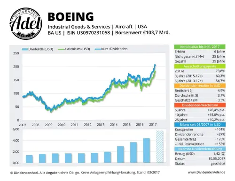235x181 pixels.
Task: Click the '10 Jahre' growth row
Action: [200, 115]
